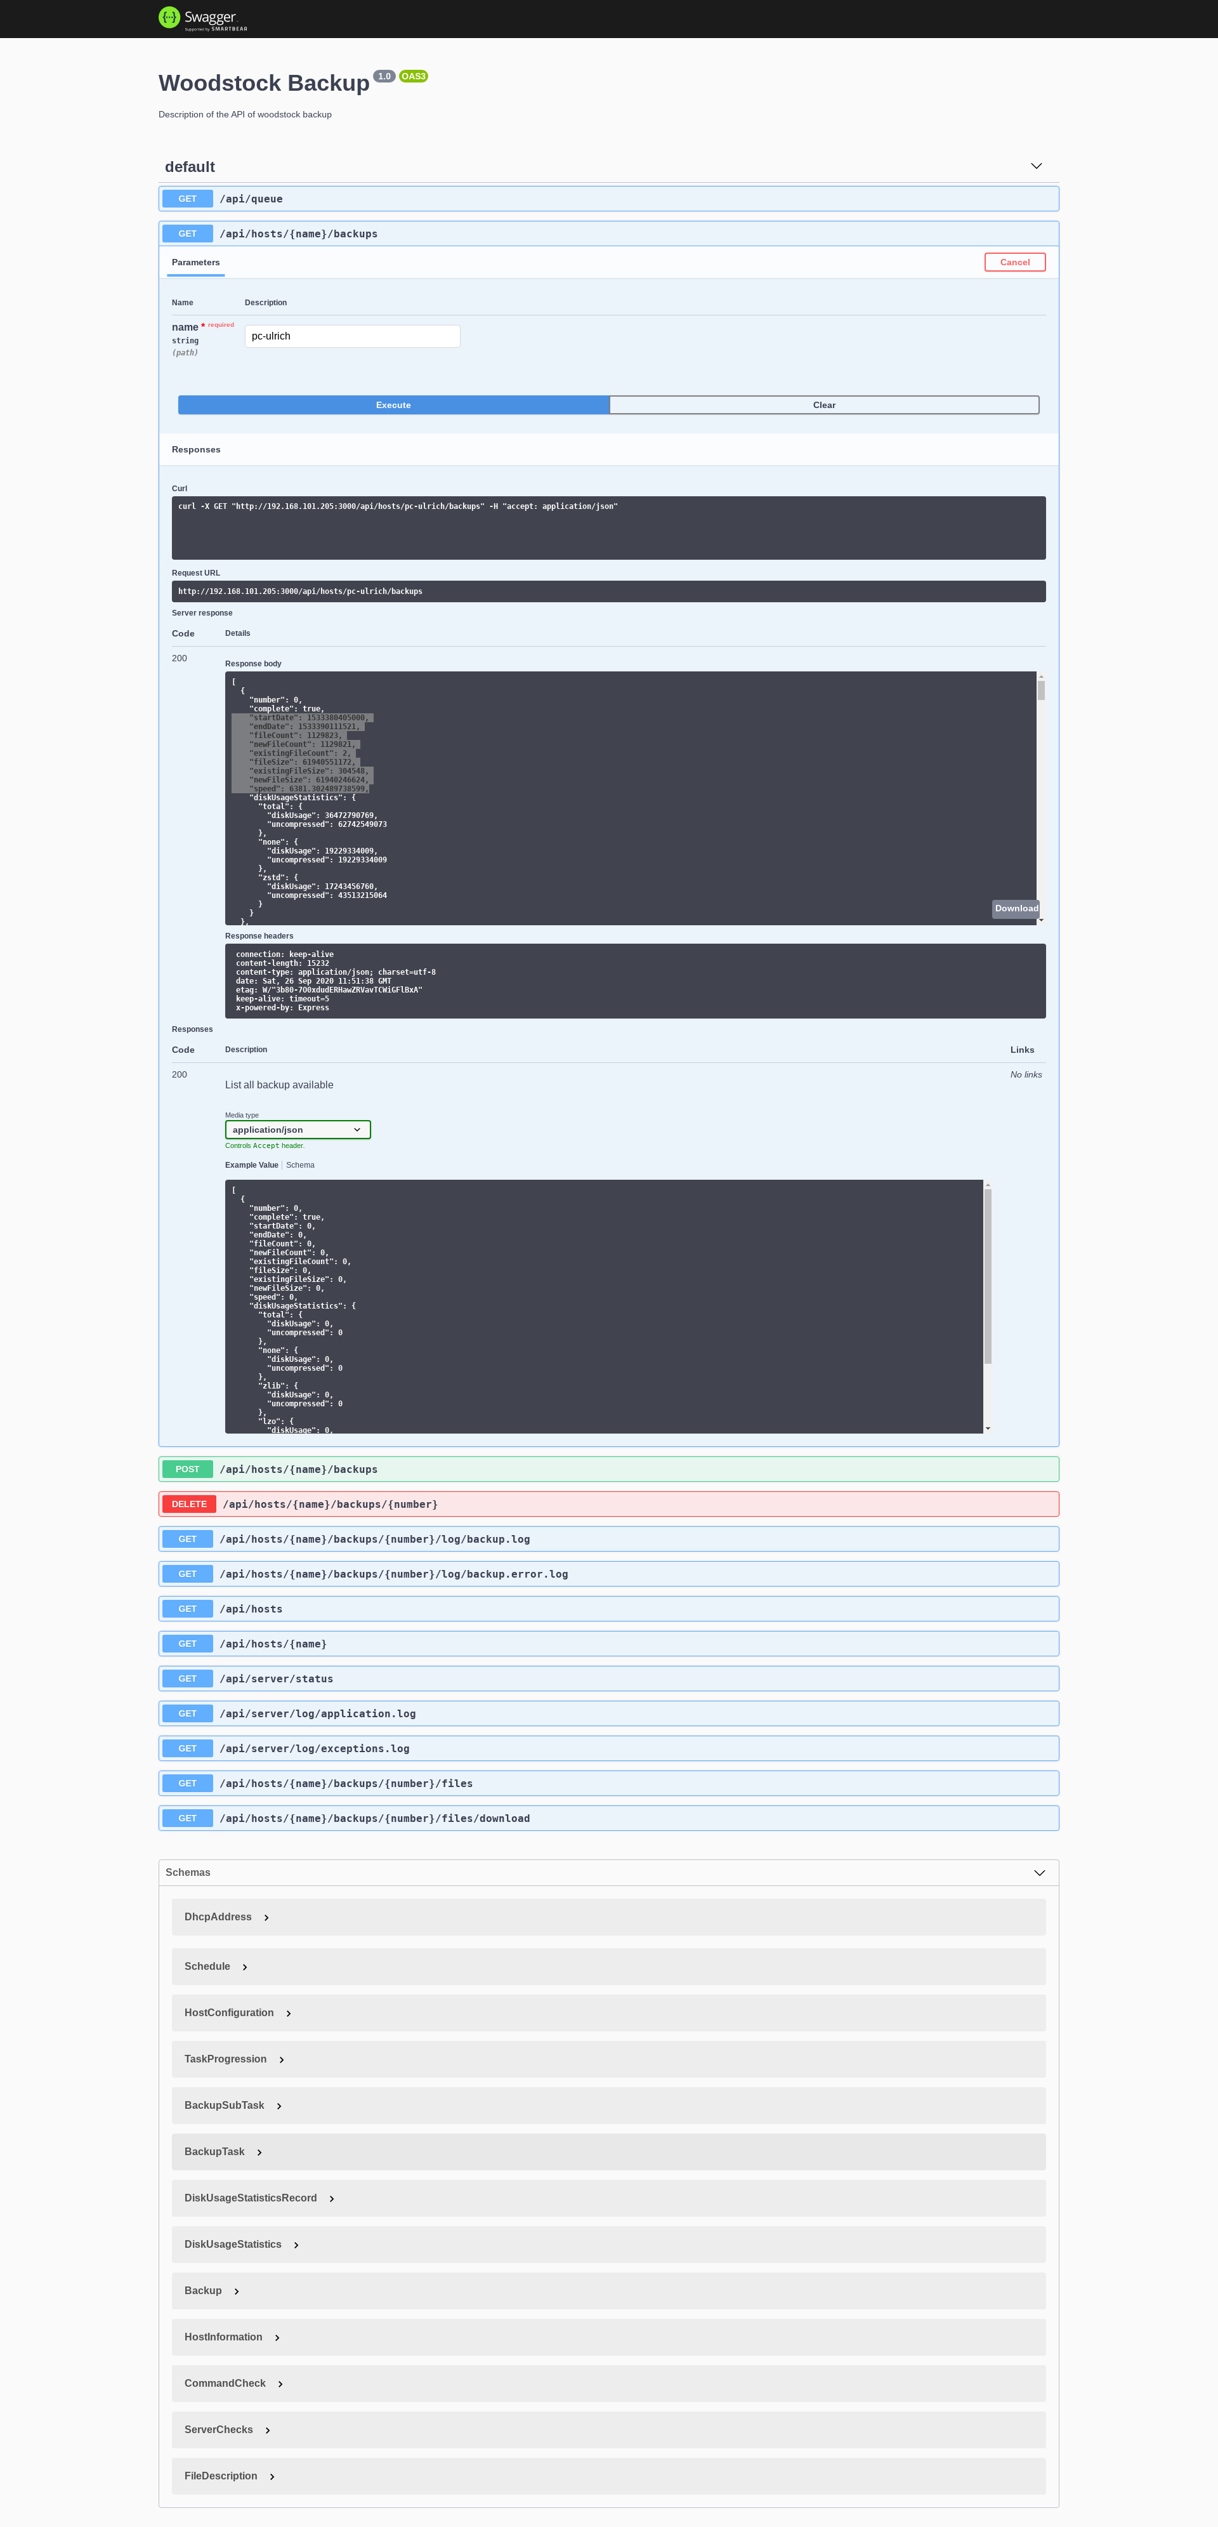
Task: Click the curl command text box
Action: tap(608, 528)
